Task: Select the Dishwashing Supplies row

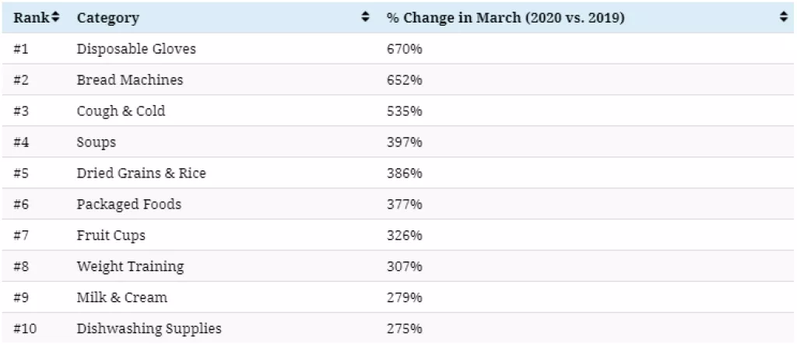Action: 149,328
